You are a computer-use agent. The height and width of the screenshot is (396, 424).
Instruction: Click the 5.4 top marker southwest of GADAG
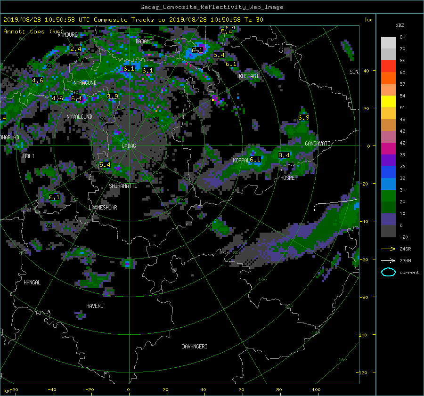pyautogui.click(x=105, y=165)
